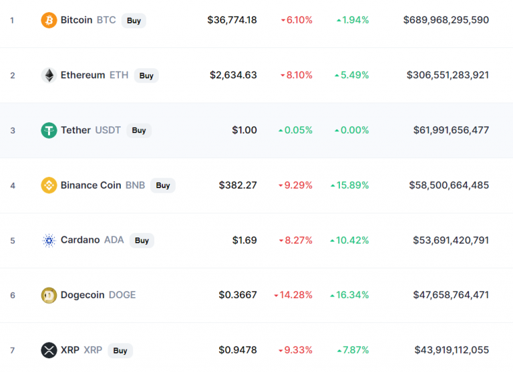
Task: Buy Bitcoin using its Buy button
Action: [134, 21]
